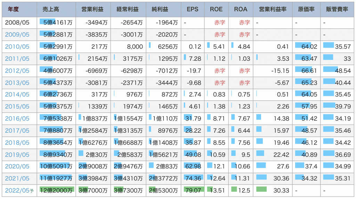This screenshot has height=199, width=356.
Task: Click the 販管費率 column header
Action: pos(337,9)
